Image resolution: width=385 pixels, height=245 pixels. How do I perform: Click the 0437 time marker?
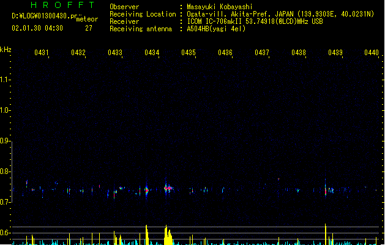[262, 53]
